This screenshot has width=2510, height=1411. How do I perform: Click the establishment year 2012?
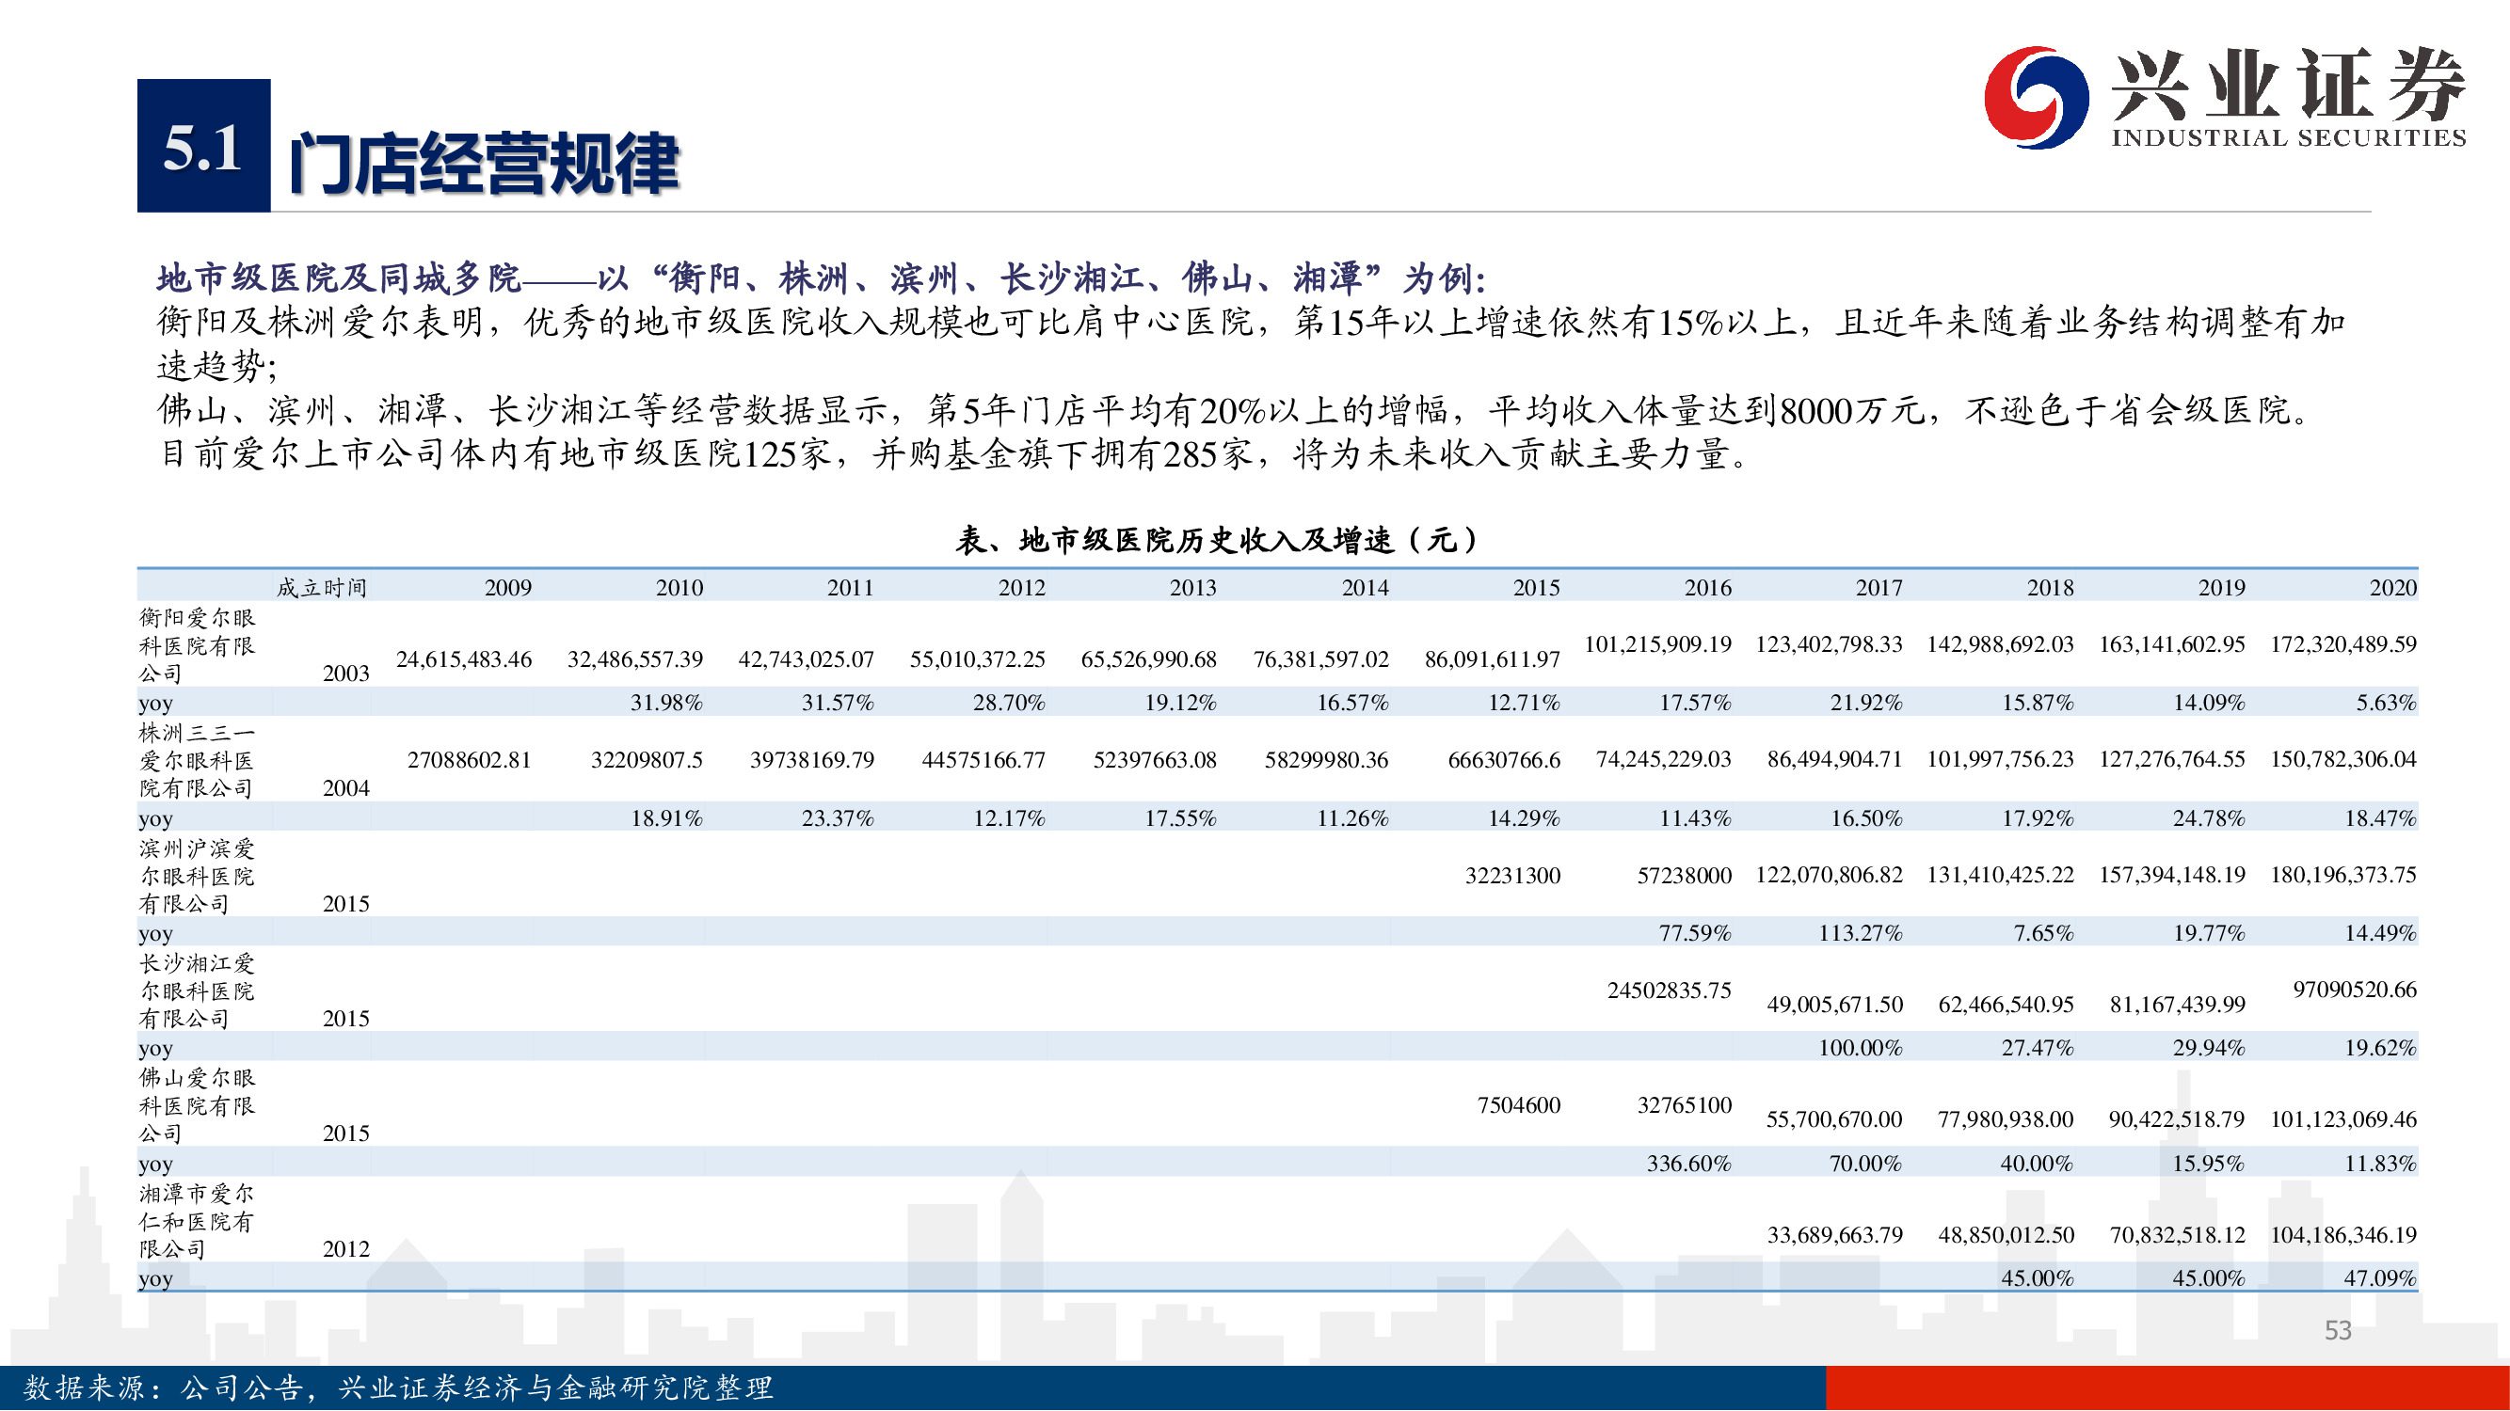(346, 1248)
